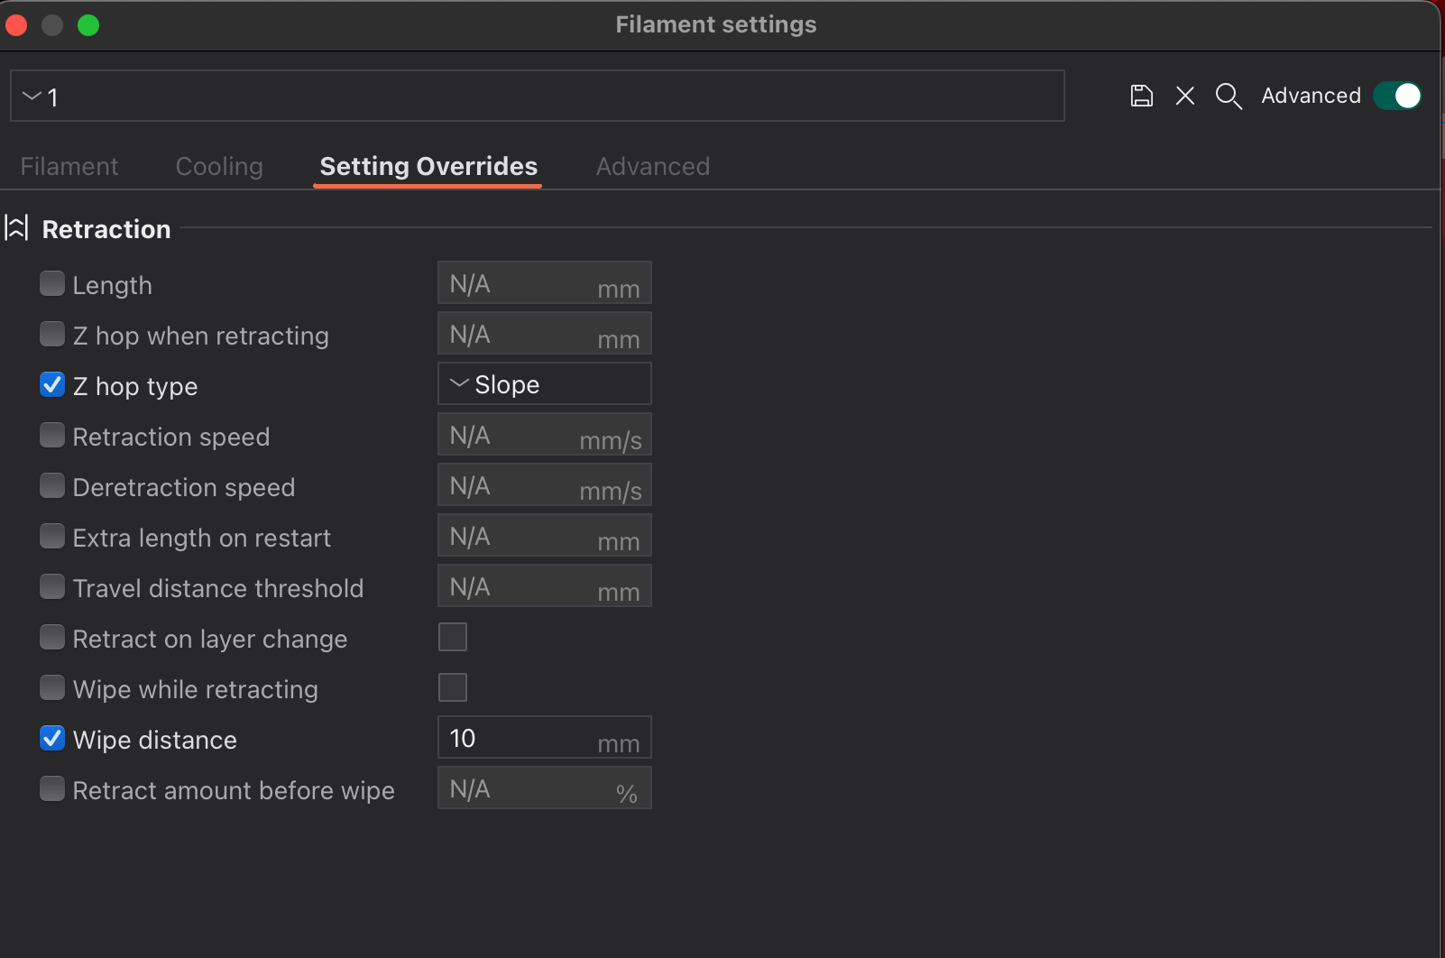The height and width of the screenshot is (958, 1445).
Task: Click the Retraction section icon
Action: pyautogui.click(x=16, y=227)
